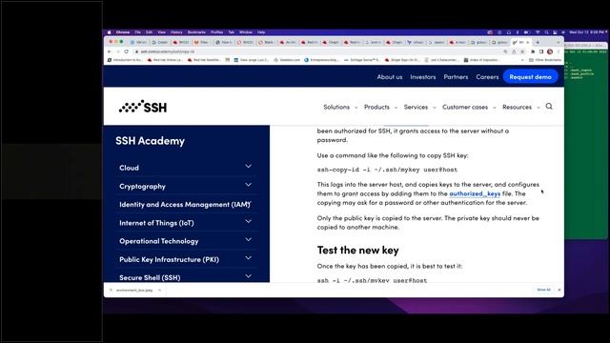
Task: Expand the Cloud section chevron
Action: [x=248, y=167]
